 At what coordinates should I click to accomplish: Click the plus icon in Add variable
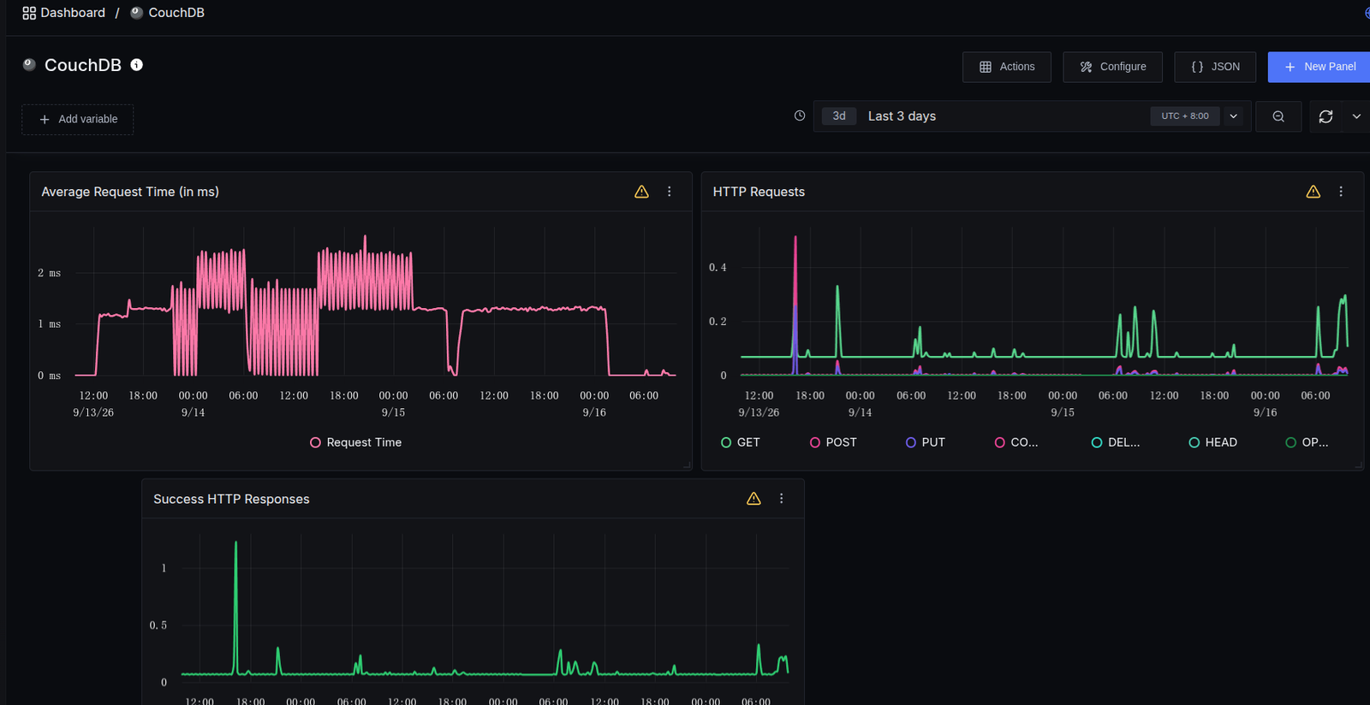point(45,119)
